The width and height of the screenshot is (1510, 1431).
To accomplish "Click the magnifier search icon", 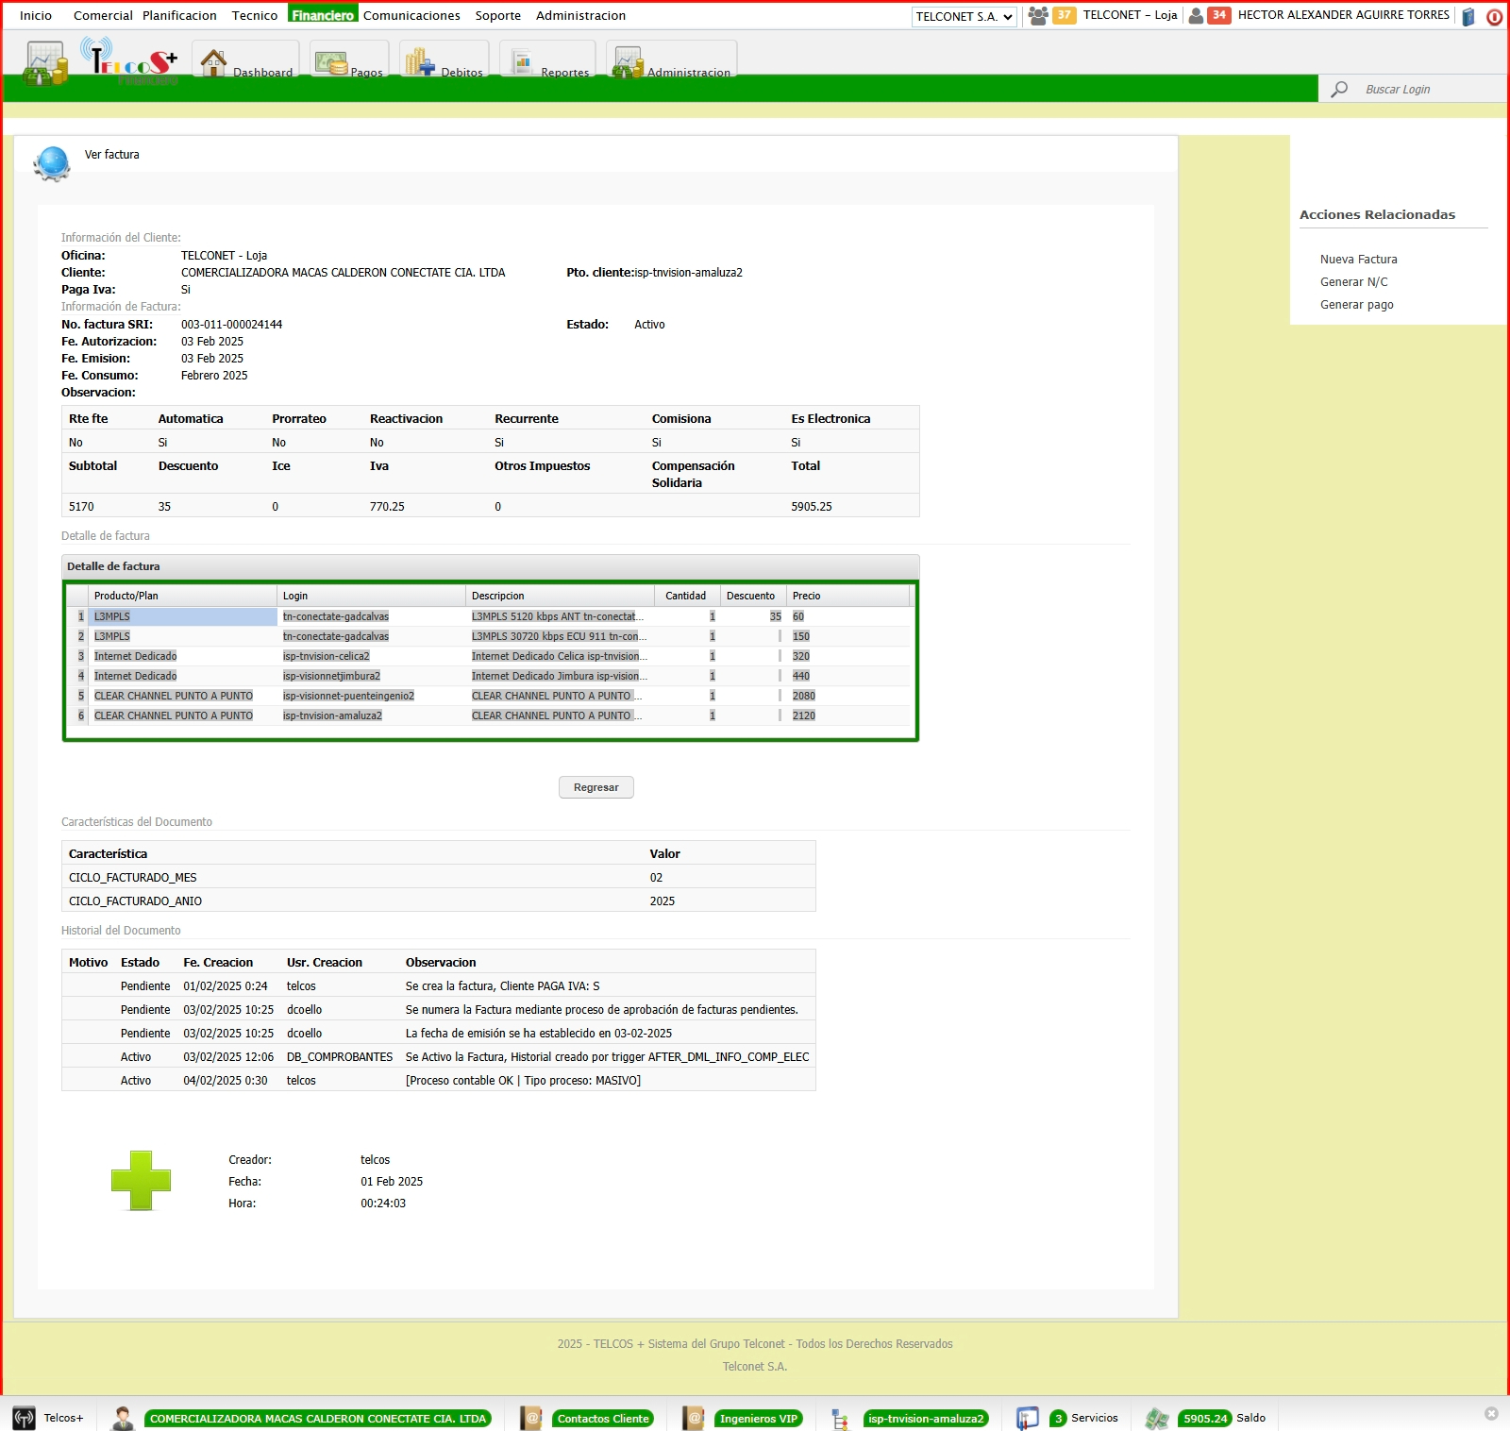I will point(1339,89).
